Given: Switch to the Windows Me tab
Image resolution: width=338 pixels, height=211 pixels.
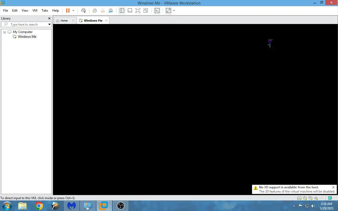Looking at the screenshot, I should click(x=93, y=21).
